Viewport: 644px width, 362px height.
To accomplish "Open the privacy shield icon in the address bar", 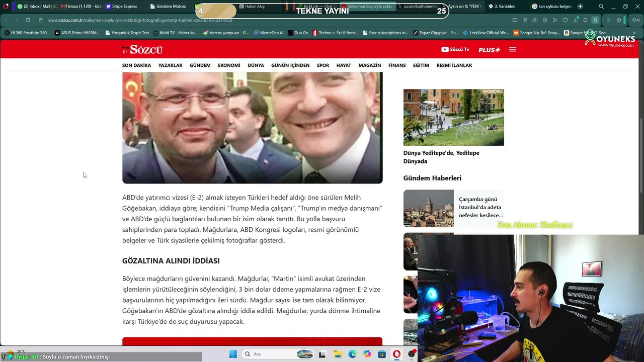I will point(545,20).
